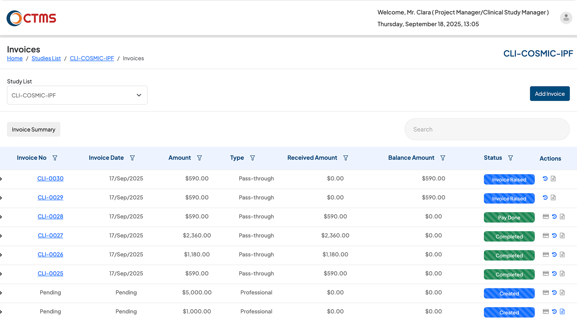Viewport: 577px width, 319px height.
Task: Expand the CLI-0026 invoice row
Action: (1, 255)
